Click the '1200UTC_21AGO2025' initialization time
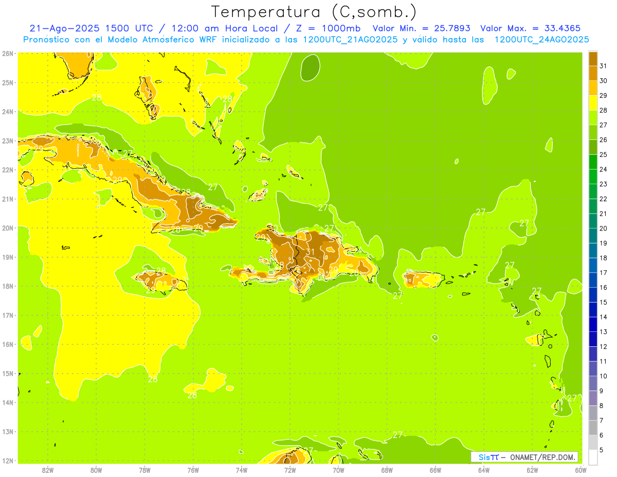Image resolution: width=617 pixels, height=477 pixels. click(x=350, y=40)
